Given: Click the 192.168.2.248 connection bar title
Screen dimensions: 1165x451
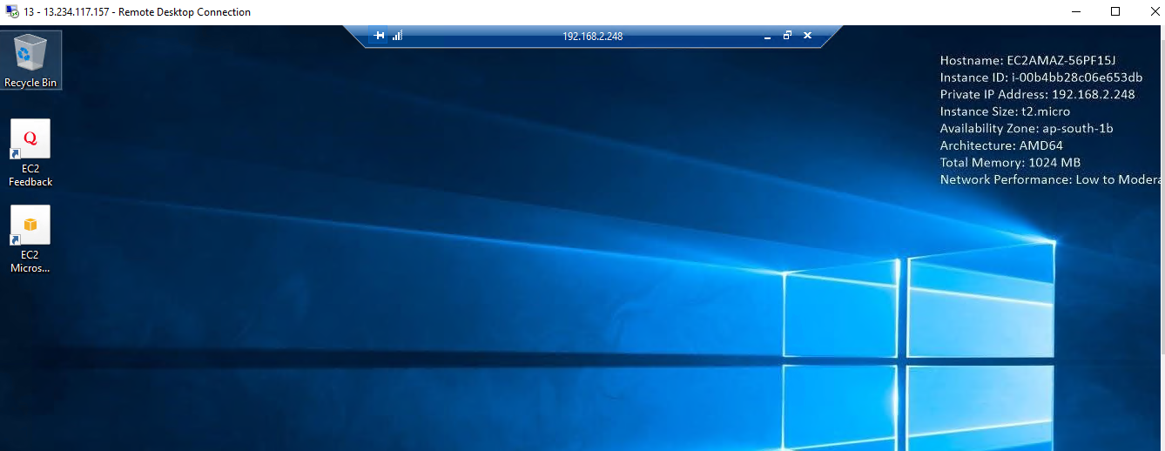Looking at the screenshot, I should (592, 37).
